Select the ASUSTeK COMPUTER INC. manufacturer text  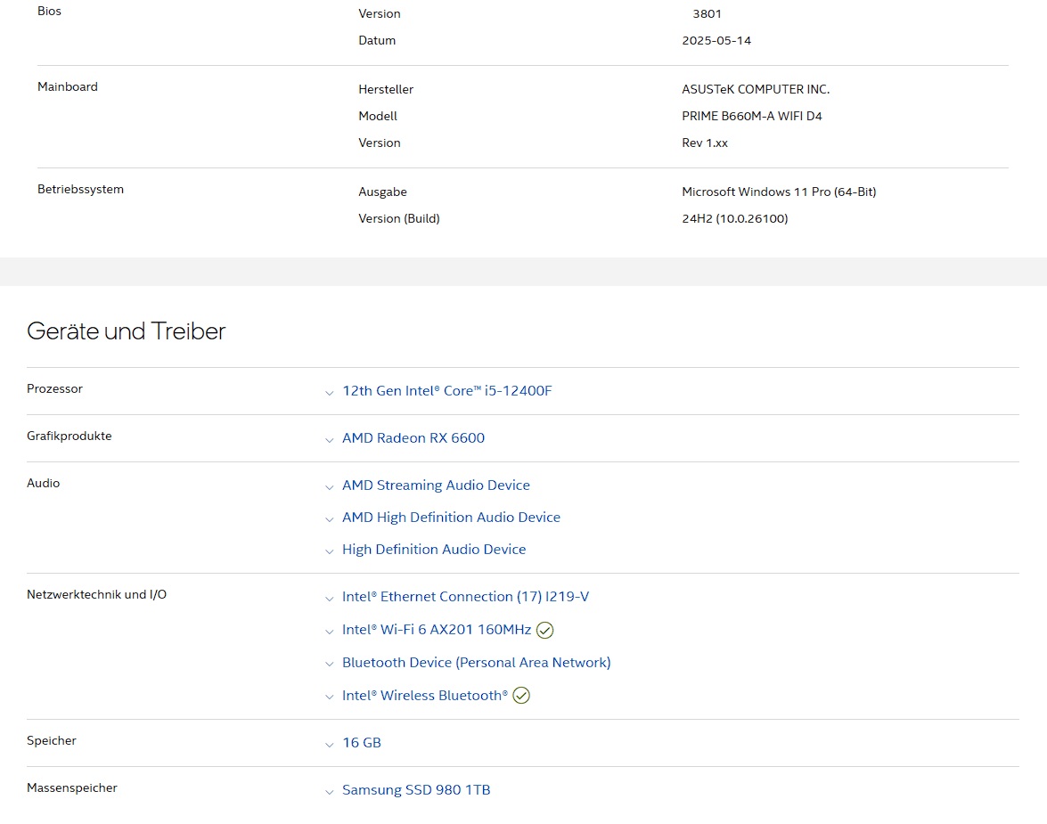[756, 89]
